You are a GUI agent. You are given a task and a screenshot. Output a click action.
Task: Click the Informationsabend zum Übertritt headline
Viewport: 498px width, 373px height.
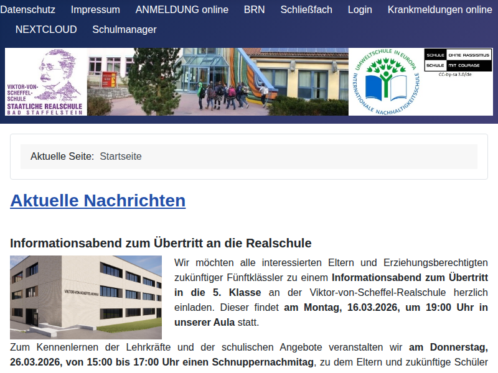(161, 242)
